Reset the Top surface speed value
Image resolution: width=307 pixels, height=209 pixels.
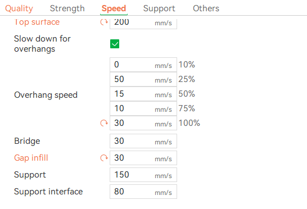[104, 22]
